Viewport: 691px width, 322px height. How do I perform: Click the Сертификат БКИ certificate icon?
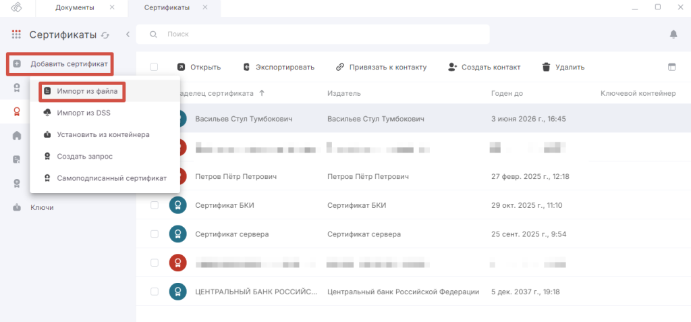tap(177, 205)
